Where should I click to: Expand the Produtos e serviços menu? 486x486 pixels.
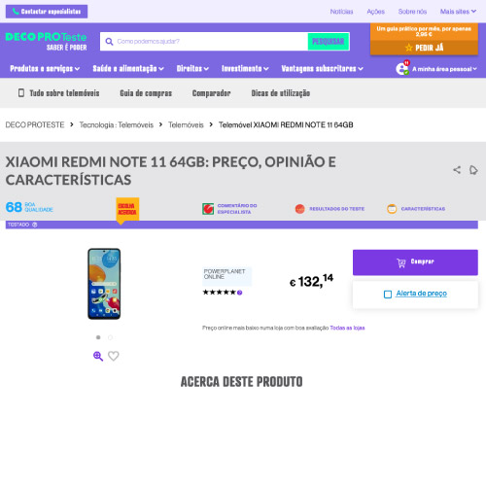45,69
